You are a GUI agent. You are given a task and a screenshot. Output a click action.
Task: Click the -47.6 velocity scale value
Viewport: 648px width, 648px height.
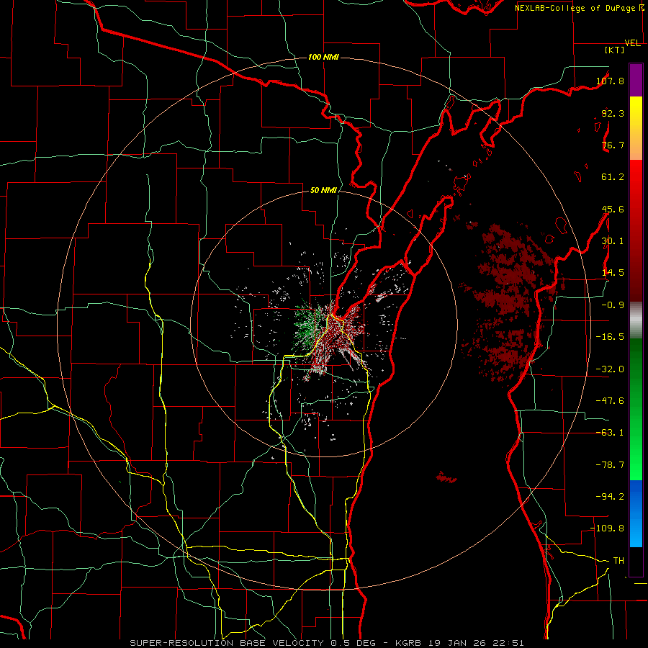611,401
